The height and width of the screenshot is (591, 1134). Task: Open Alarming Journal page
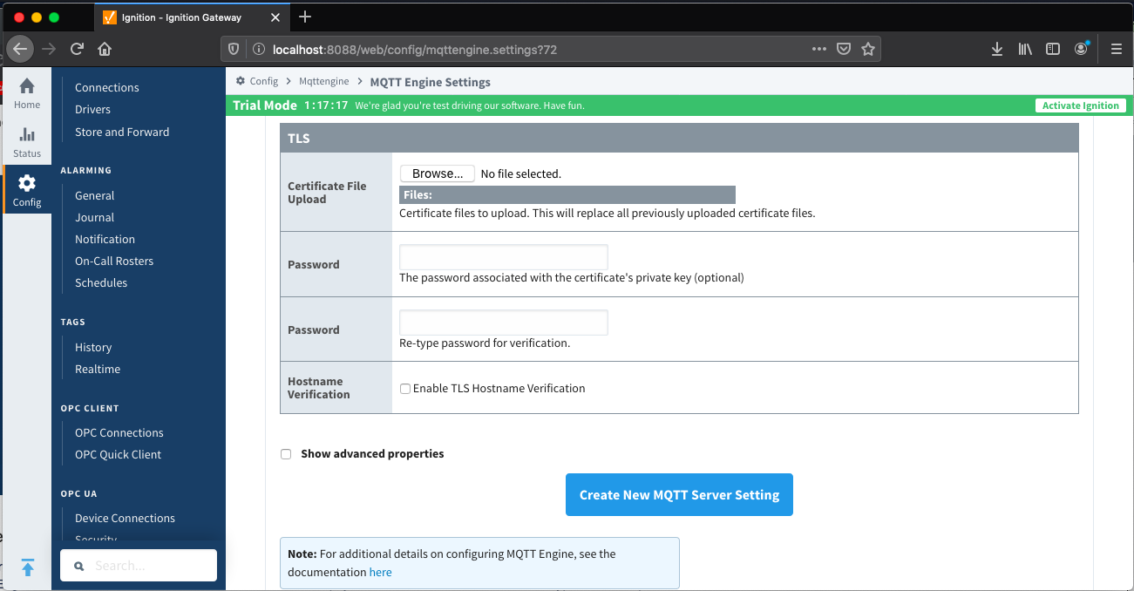click(94, 217)
